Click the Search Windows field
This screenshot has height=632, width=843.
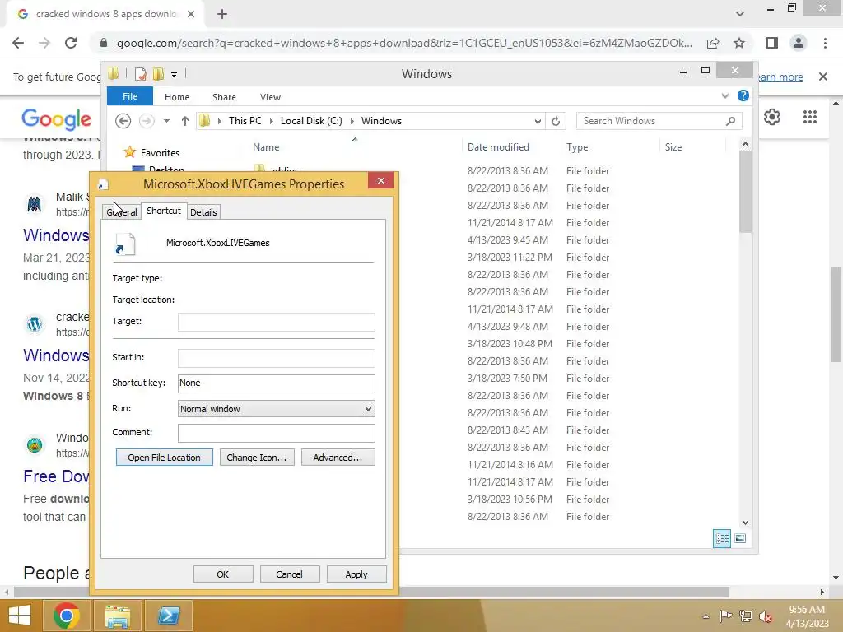(659, 121)
